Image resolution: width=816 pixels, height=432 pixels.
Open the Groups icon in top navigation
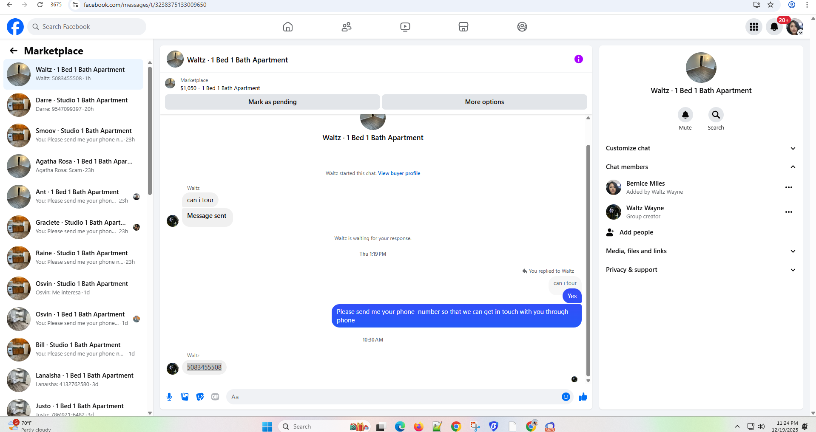522,27
